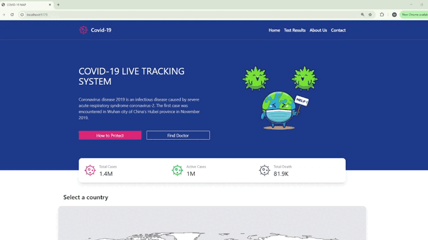The height and width of the screenshot is (240, 428).
Task: Go forward with the browser arrow
Action: (x=4, y=15)
